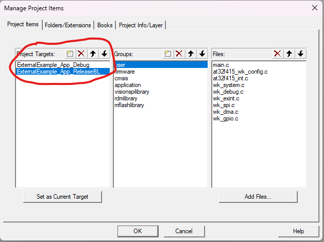The image size is (324, 242).
Task: Move file up using Files arrow
Action: pyautogui.click(x=289, y=54)
